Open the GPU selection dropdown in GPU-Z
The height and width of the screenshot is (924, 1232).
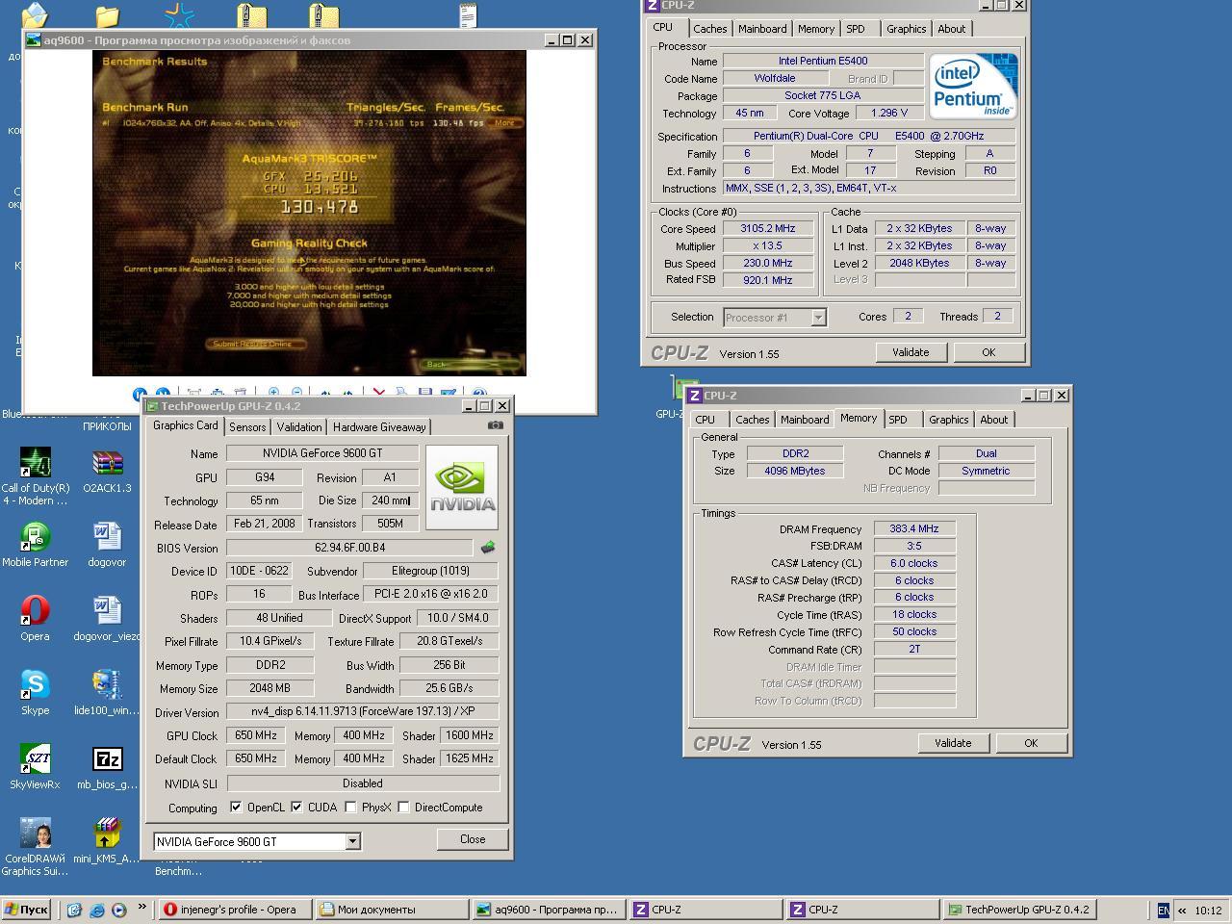point(352,841)
